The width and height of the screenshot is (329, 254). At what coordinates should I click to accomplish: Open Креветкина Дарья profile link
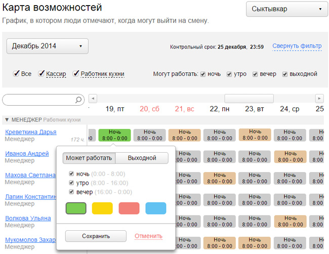click(x=31, y=132)
